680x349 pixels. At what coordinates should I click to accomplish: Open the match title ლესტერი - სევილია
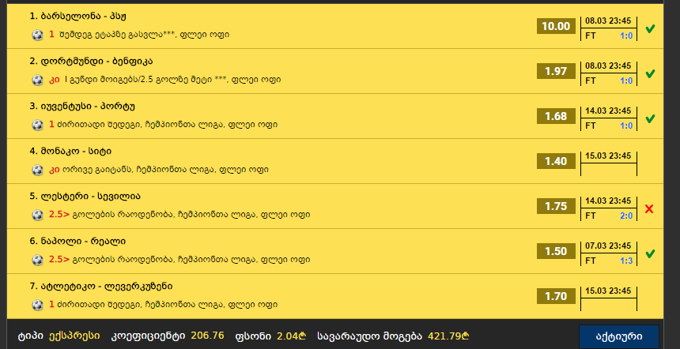coord(85,196)
